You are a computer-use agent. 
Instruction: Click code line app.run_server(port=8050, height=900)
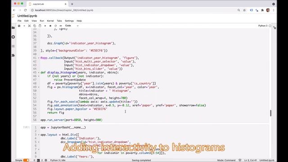point(72,120)
